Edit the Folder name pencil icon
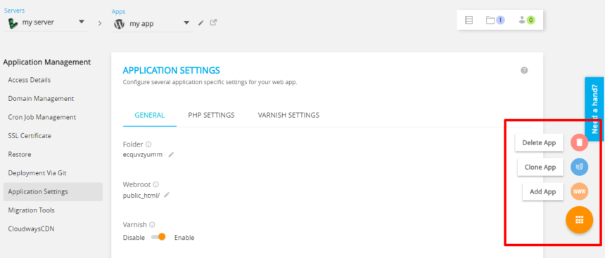The width and height of the screenshot is (605, 258). (172, 154)
